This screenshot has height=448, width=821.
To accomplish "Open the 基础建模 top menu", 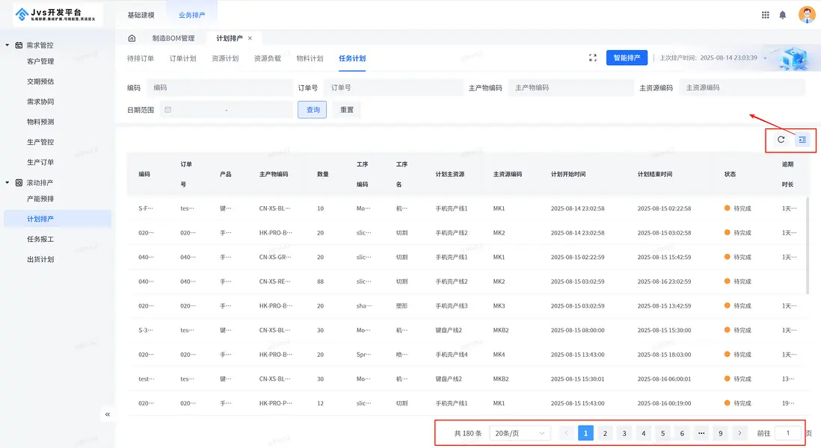I will 141,15.
